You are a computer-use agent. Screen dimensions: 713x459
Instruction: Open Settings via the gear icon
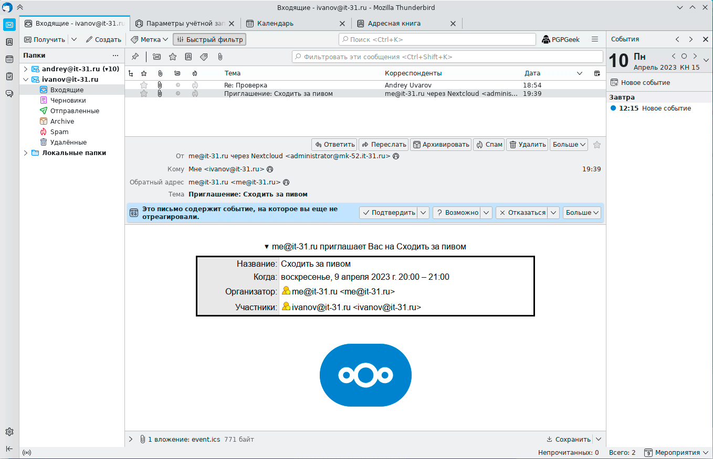9,432
